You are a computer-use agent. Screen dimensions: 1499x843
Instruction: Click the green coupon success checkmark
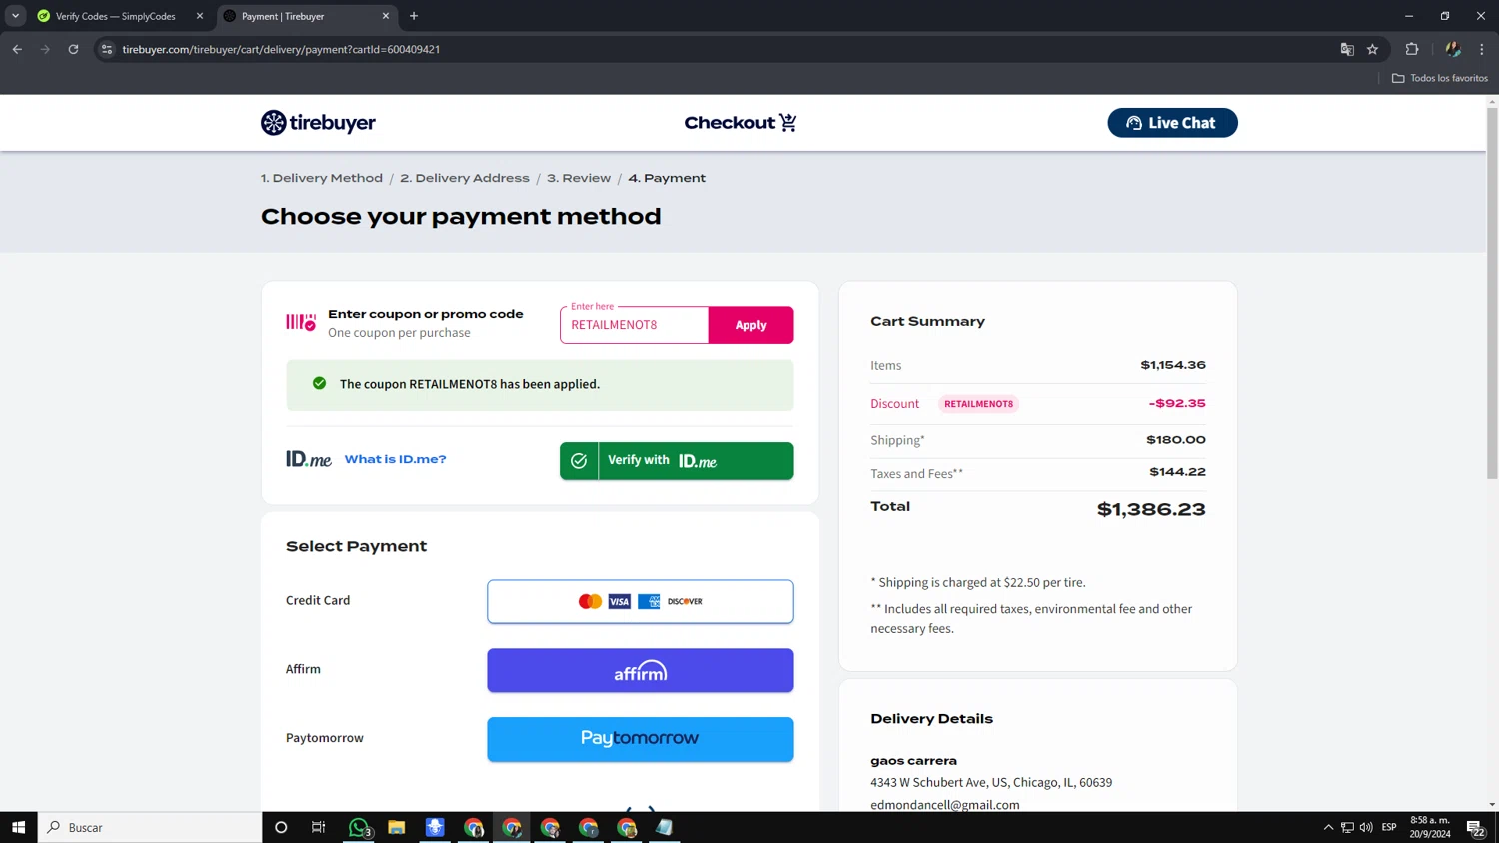[x=319, y=383]
